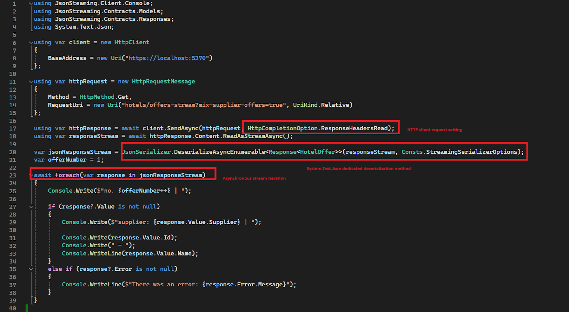Click 'response.Value.Id' on line 31
The image size is (569, 312).
[141, 238]
